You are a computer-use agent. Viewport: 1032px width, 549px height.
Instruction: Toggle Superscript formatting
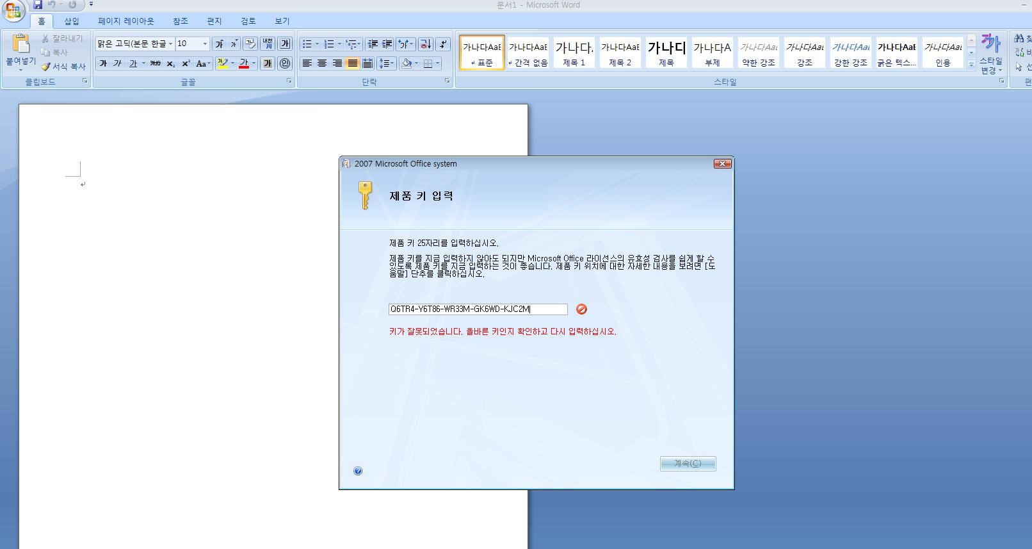[x=186, y=63]
